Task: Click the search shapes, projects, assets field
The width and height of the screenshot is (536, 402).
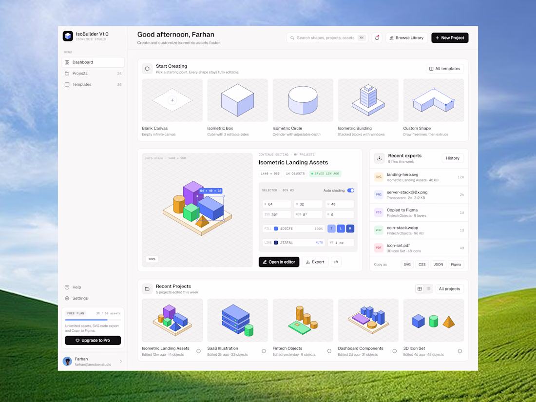Action: click(x=327, y=38)
